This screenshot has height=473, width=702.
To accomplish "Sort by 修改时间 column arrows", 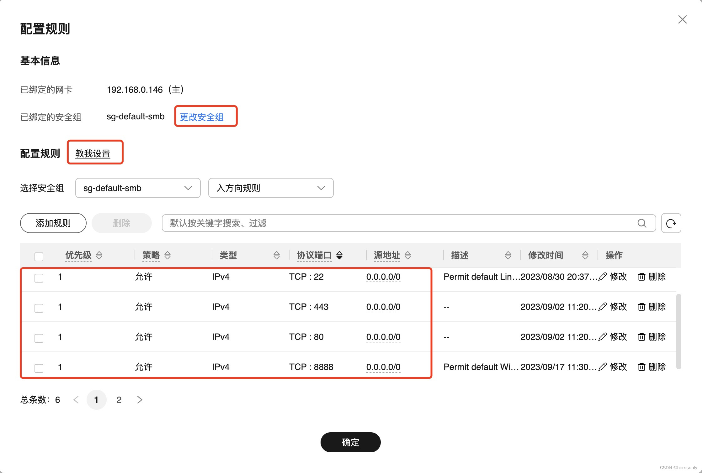I will click(x=585, y=255).
